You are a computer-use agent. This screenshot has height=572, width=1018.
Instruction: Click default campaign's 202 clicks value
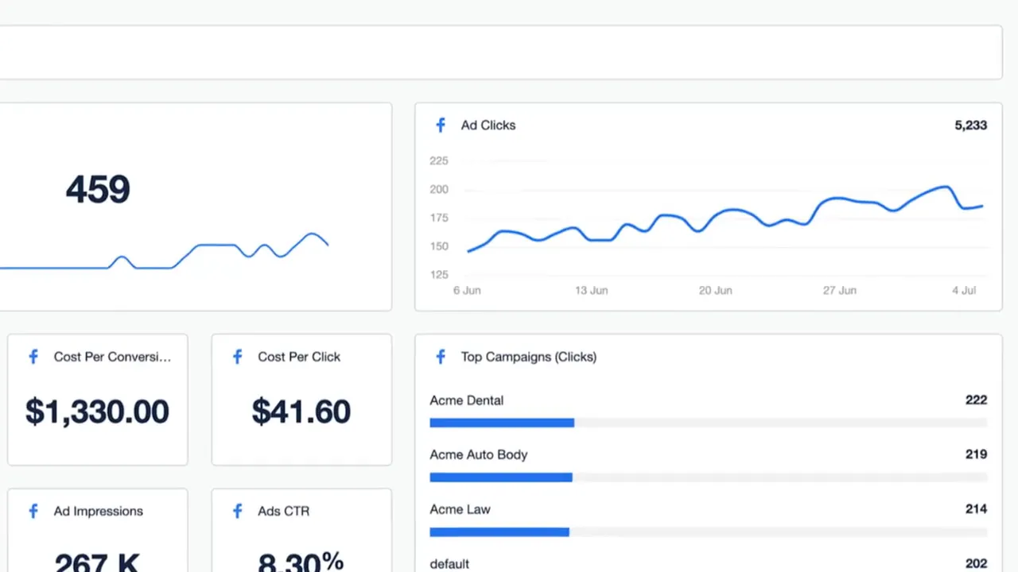977,563
